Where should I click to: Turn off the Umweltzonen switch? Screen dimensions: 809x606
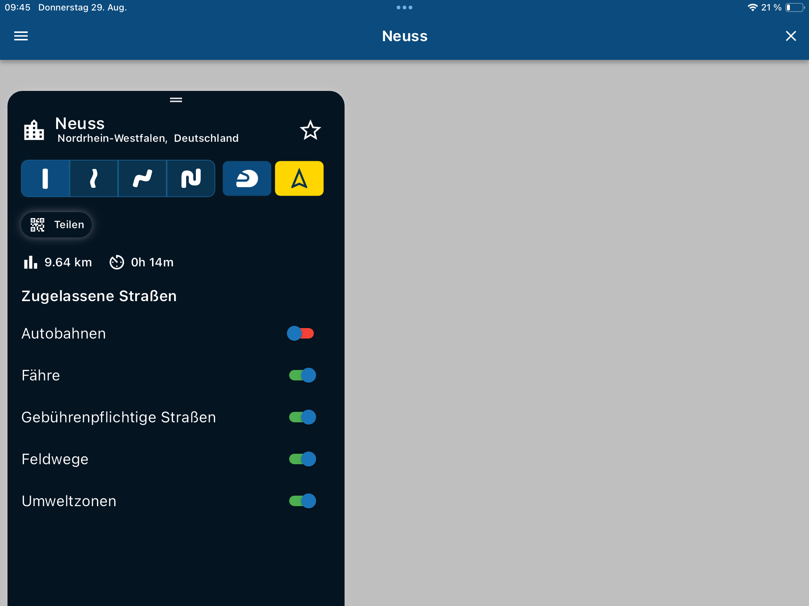click(303, 501)
